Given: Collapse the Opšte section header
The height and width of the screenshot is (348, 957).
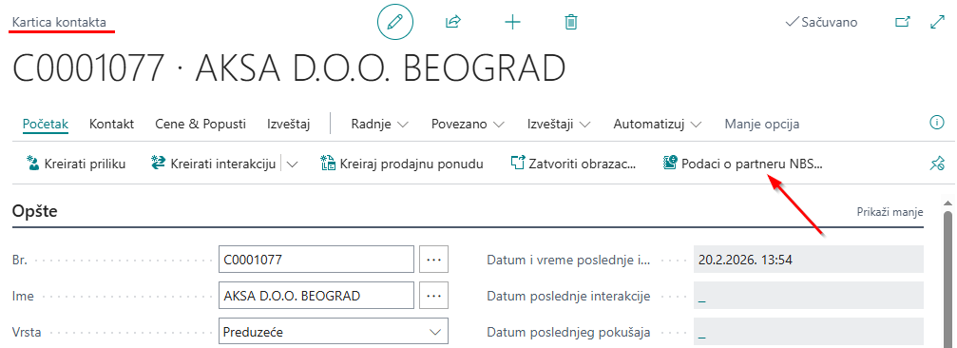Looking at the screenshot, I should tap(35, 212).
